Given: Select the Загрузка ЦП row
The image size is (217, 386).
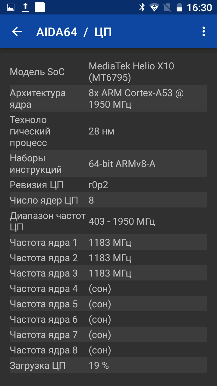Looking at the screenshot, I should click(x=108, y=365).
